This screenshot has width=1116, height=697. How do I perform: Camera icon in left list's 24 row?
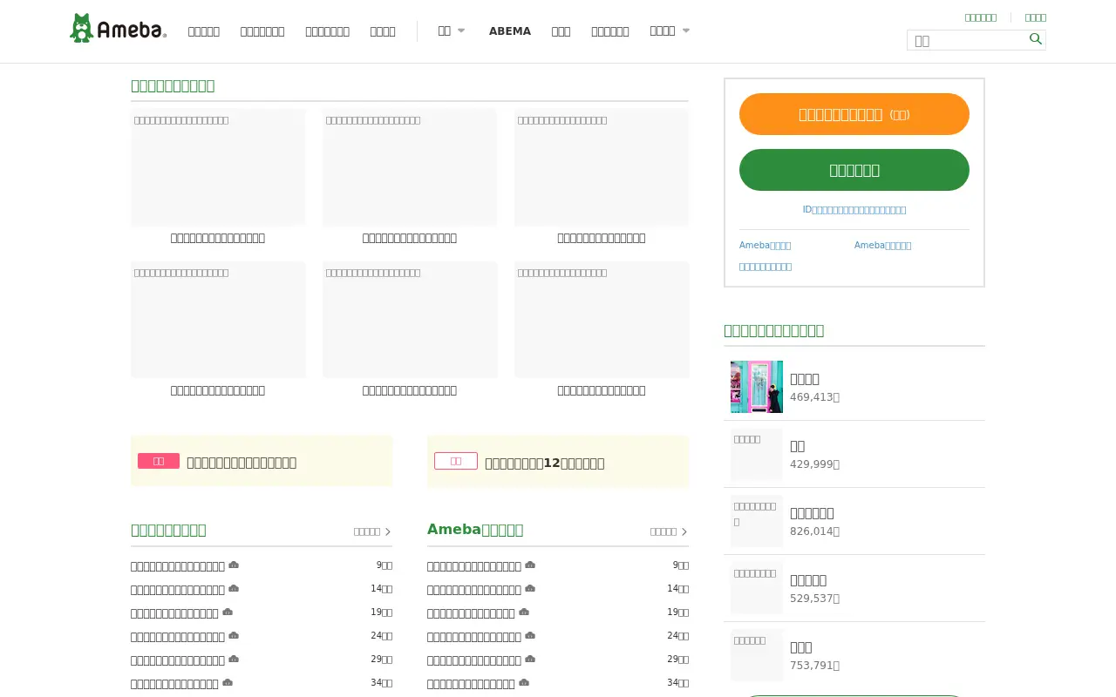(x=234, y=636)
